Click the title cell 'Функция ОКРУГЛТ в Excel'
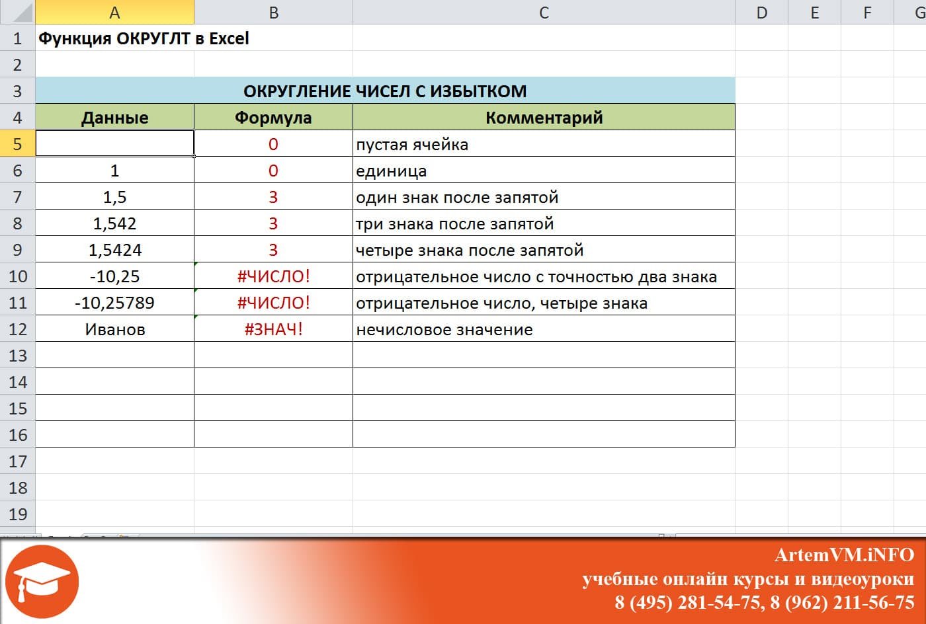Image resolution: width=926 pixels, height=624 pixels. 144,38
